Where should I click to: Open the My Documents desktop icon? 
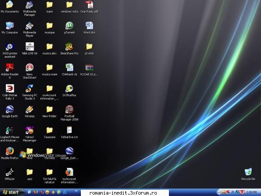tap(9, 7)
